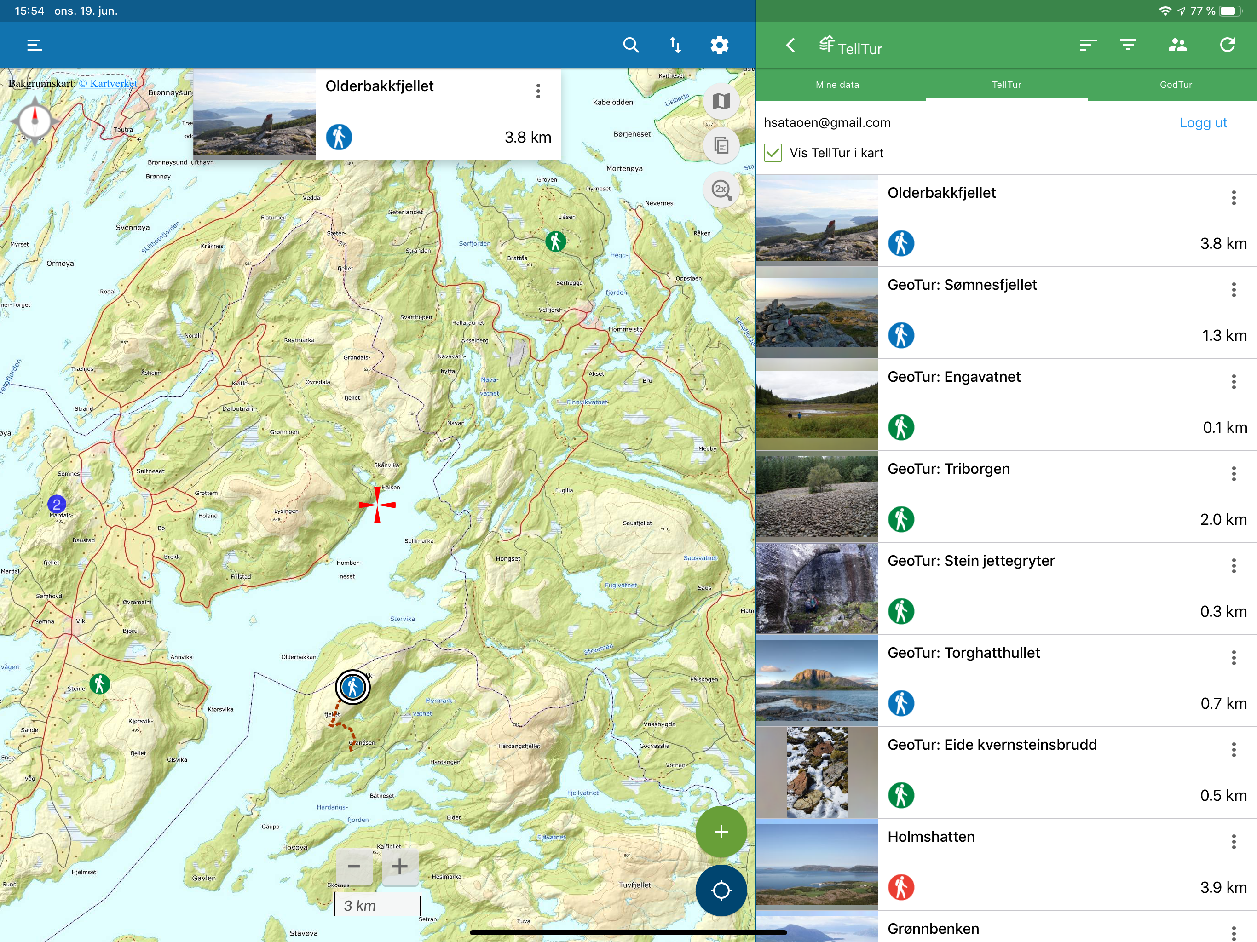Open the map type selector button

(x=721, y=102)
